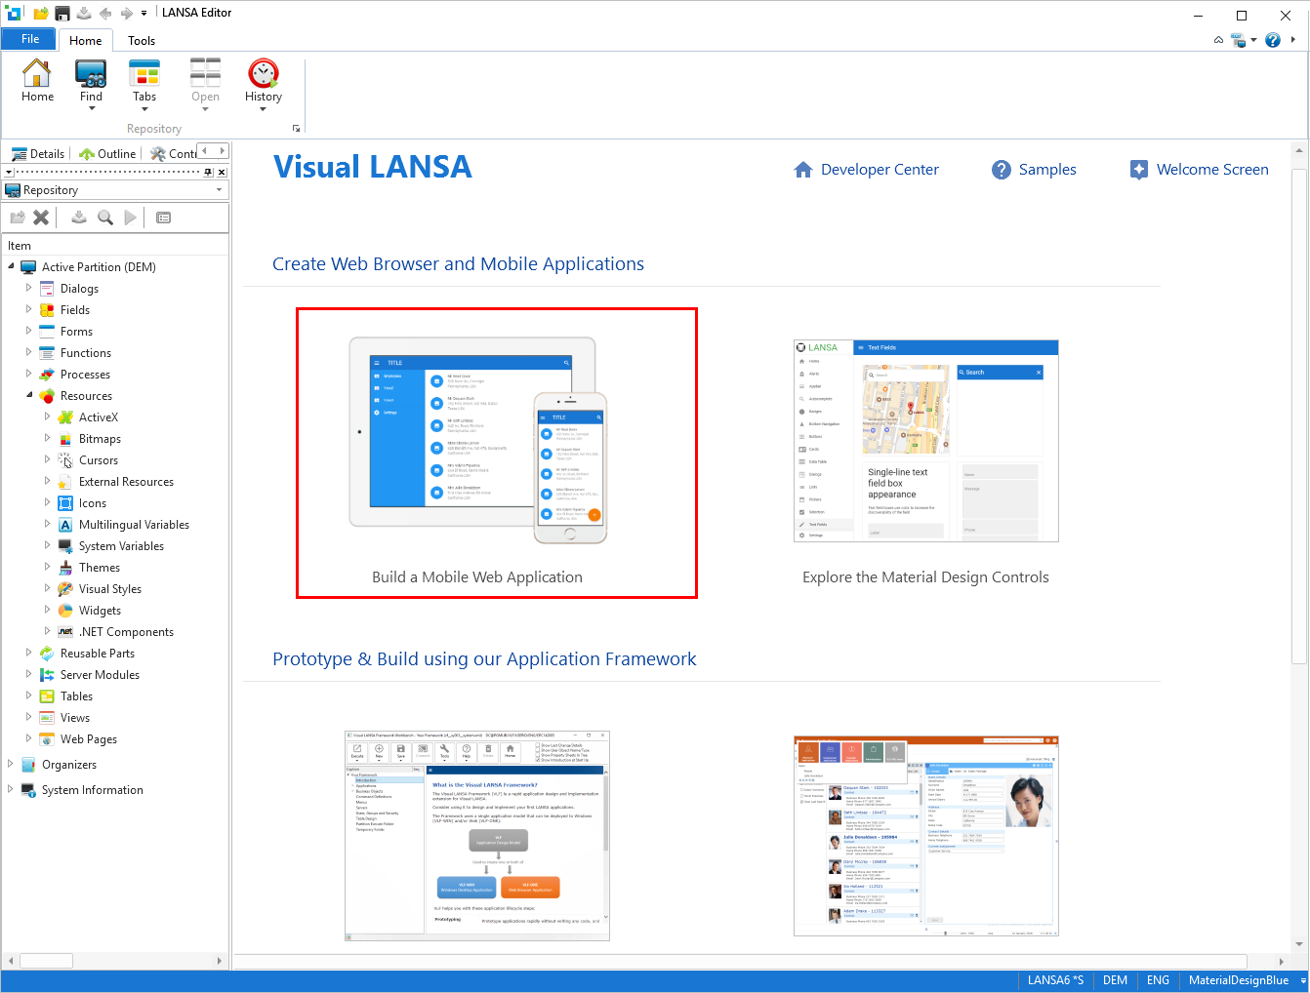This screenshot has height=993, width=1310.
Task: Open the History clock icon in the ribbon
Action: click(264, 73)
